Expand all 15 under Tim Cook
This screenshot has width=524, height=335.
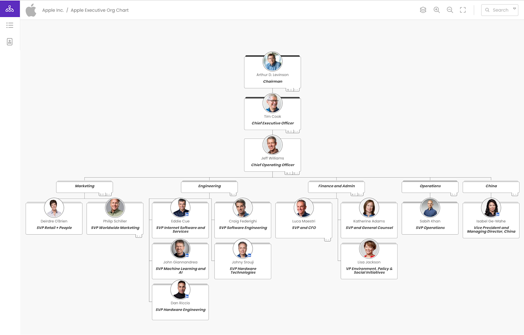[x=289, y=131]
